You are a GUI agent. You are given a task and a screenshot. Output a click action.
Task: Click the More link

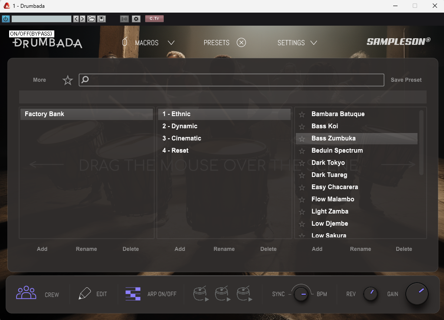pos(40,80)
